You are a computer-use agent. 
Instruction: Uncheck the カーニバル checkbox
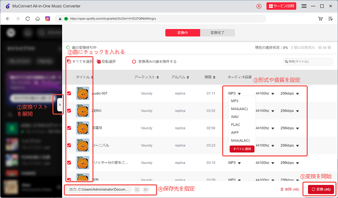click(69, 145)
